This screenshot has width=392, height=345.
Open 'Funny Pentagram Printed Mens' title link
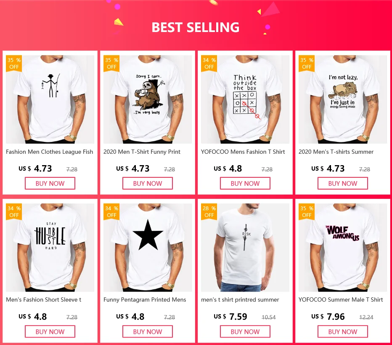click(145, 300)
